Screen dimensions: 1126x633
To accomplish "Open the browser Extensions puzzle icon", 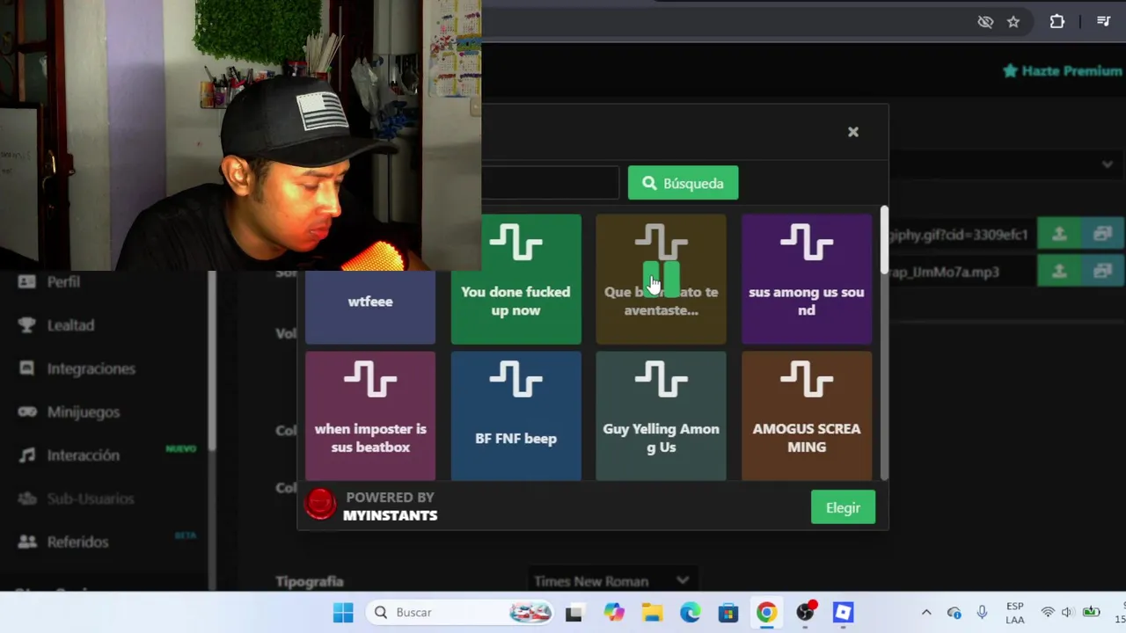I will pyautogui.click(x=1057, y=21).
